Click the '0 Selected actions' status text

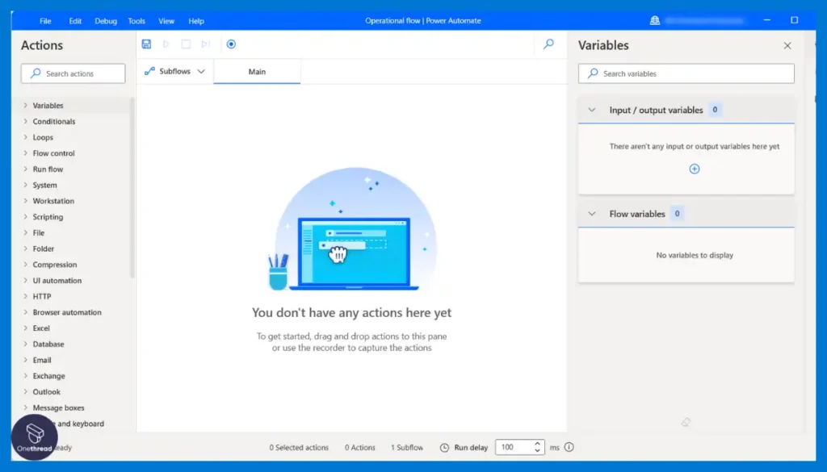(299, 448)
